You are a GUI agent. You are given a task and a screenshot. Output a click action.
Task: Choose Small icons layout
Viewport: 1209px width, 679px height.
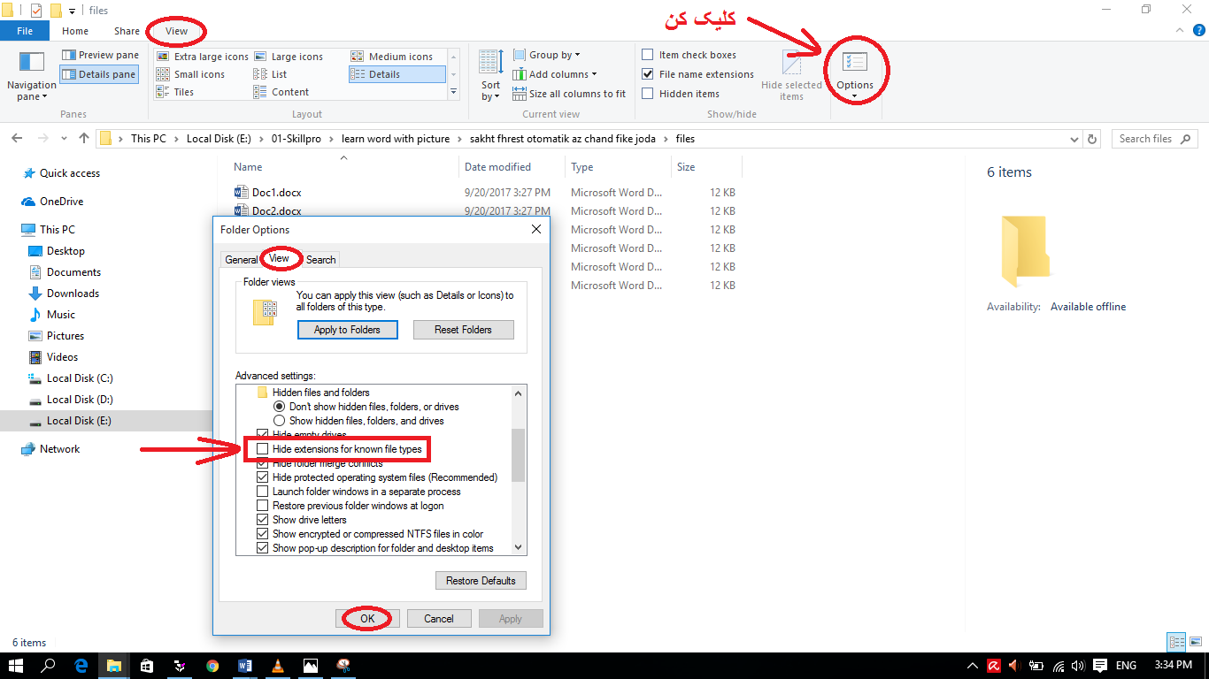(191, 74)
